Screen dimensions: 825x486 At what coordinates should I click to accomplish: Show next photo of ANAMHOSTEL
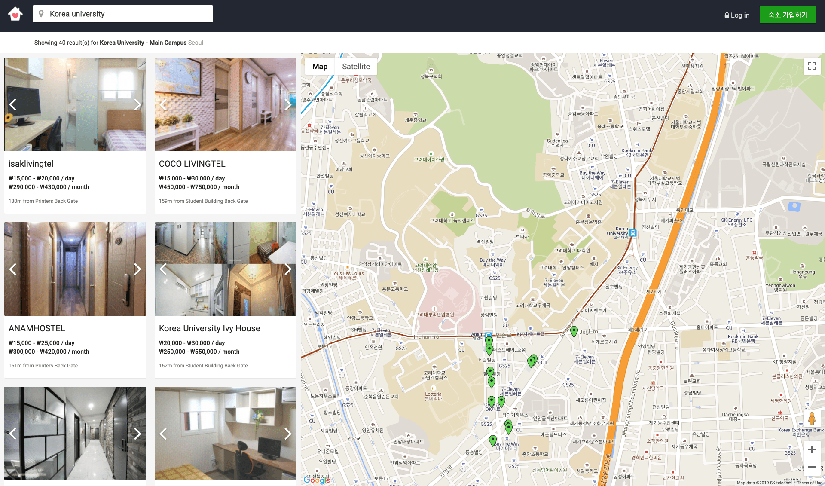point(137,269)
